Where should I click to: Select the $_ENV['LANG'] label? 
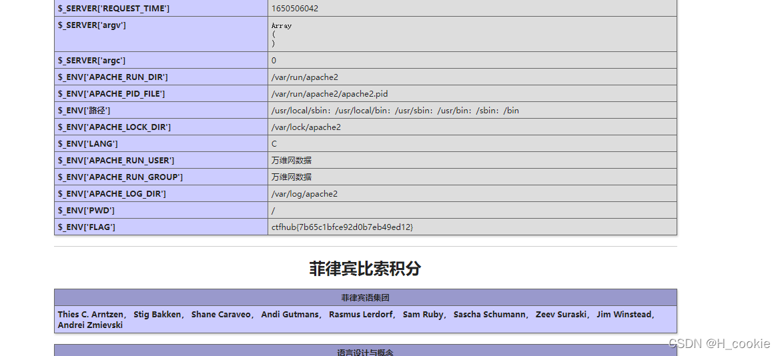click(88, 144)
